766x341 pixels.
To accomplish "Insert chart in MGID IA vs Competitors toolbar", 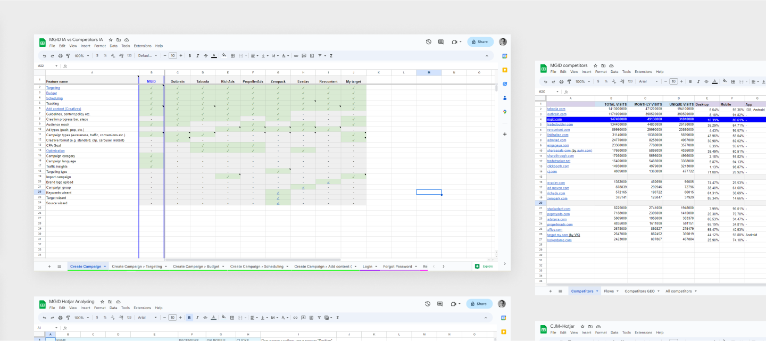I will tap(311, 55).
